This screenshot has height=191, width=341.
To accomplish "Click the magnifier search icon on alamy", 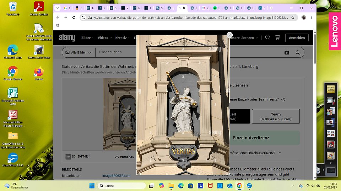I will (298, 53).
